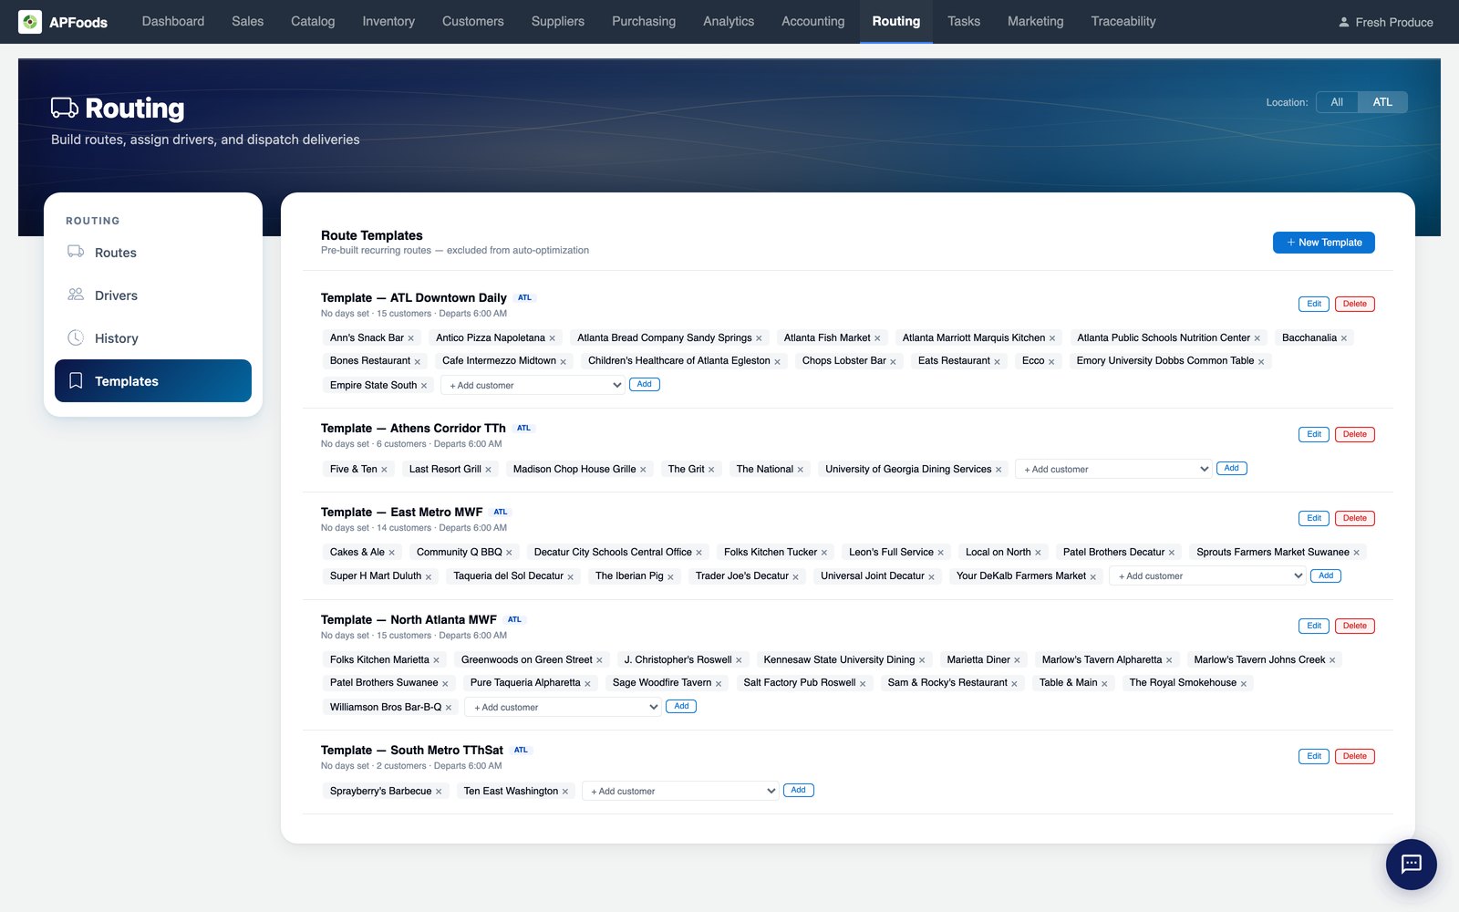Remove Bacchanalia chip with its x
Image resolution: width=1459 pixels, height=912 pixels.
point(1344,338)
